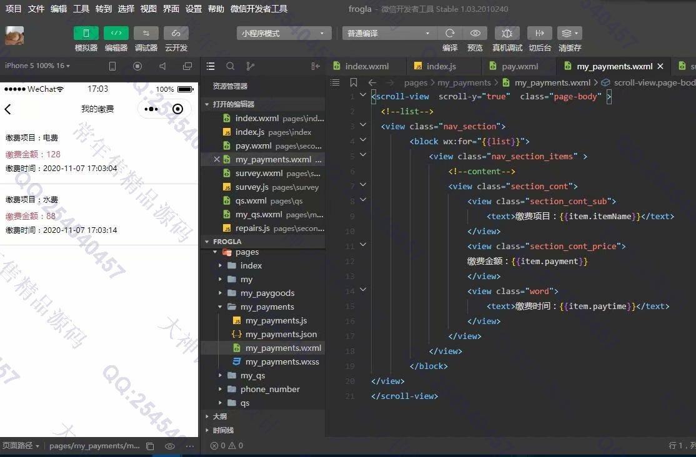The width and height of the screenshot is (696, 457).
Task: Open the 微信开发者工具 menu
Action: point(259,9)
